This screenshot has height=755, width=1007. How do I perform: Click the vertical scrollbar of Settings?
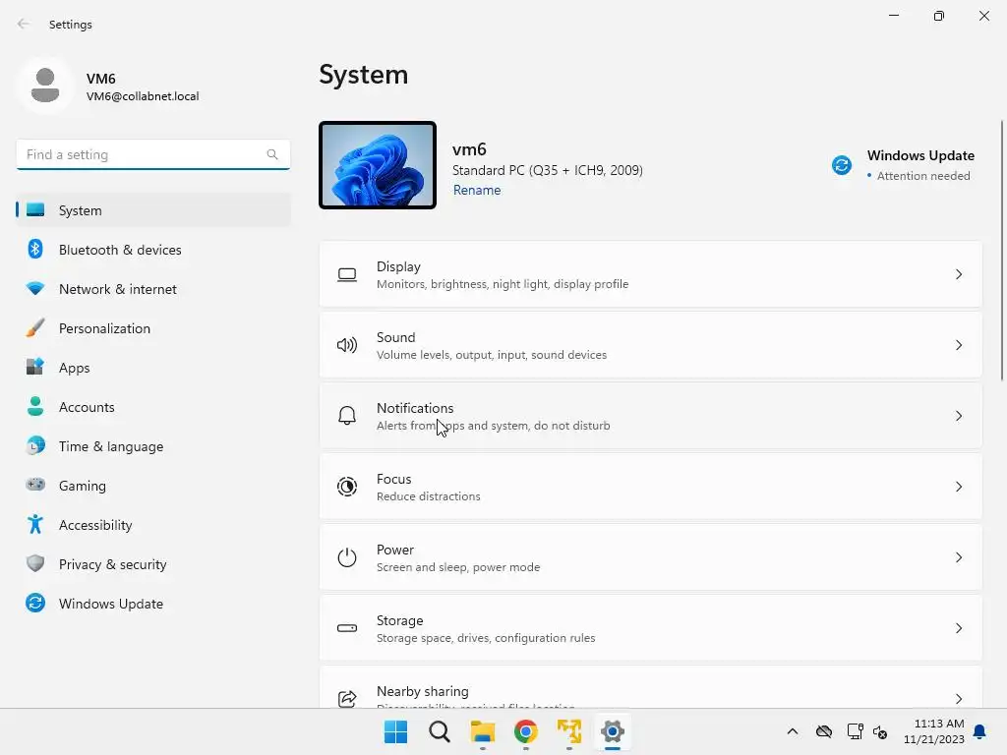(x=1001, y=251)
